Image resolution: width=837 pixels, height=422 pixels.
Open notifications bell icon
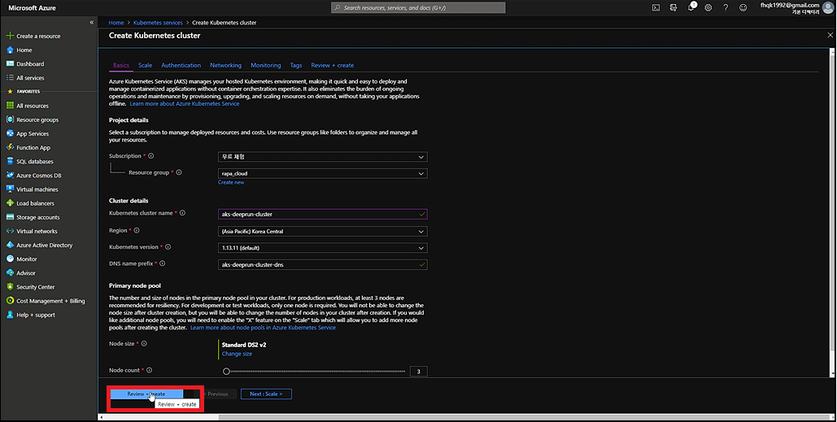click(691, 7)
